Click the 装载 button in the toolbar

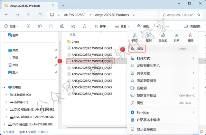pyautogui.click(x=143, y=26)
